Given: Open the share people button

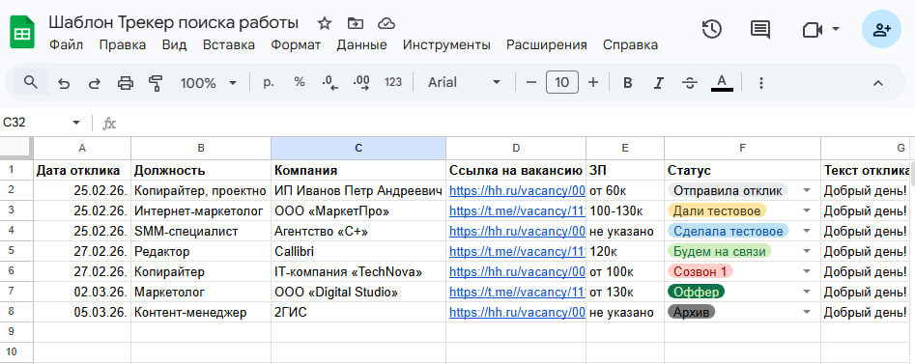Looking at the screenshot, I should point(881,29).
